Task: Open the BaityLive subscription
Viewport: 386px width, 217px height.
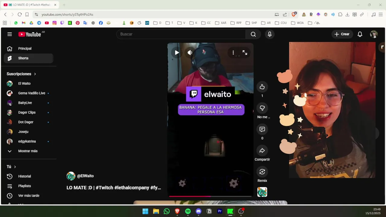Action: point(29,103)
